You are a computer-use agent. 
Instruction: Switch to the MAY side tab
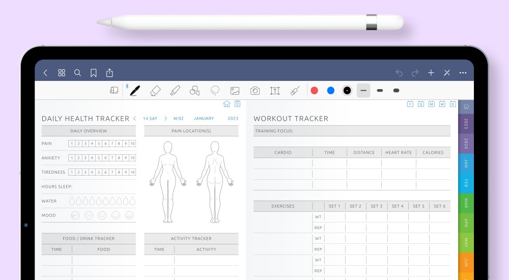tap(466, 243)
